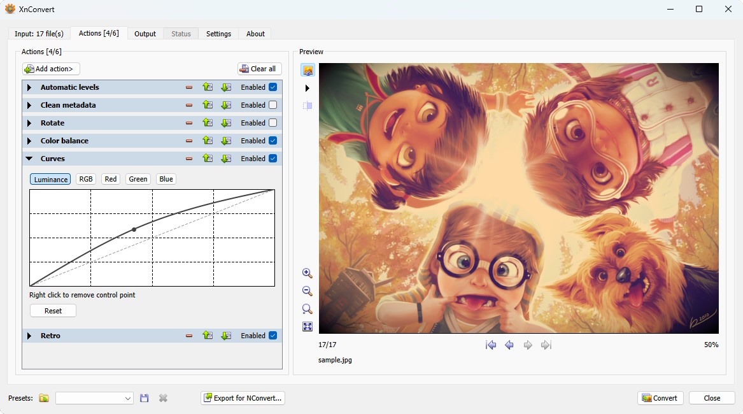Move Retro action down
Image resolution: width=743 pixels, height=414 pixels.
click(226, 336)
